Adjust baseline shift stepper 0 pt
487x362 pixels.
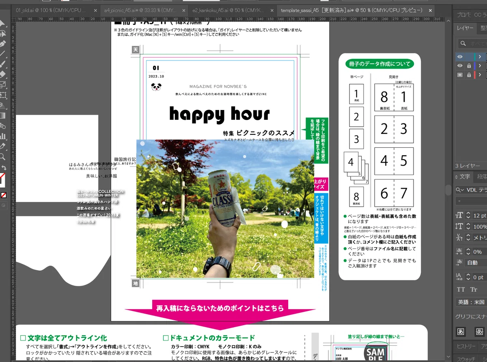pos(468,277)
